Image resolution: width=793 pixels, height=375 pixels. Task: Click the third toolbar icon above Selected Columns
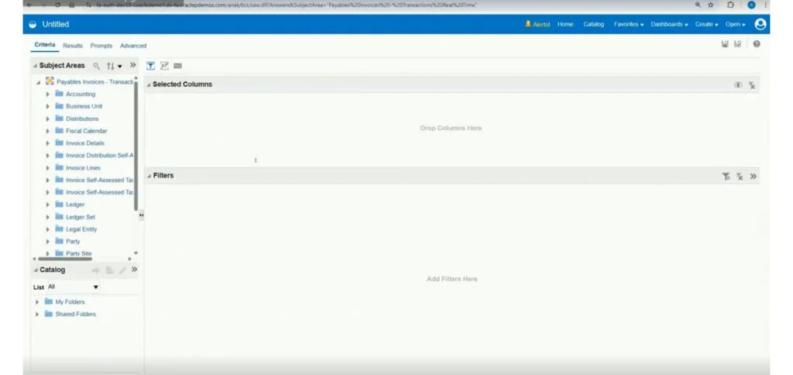(177, 66)
